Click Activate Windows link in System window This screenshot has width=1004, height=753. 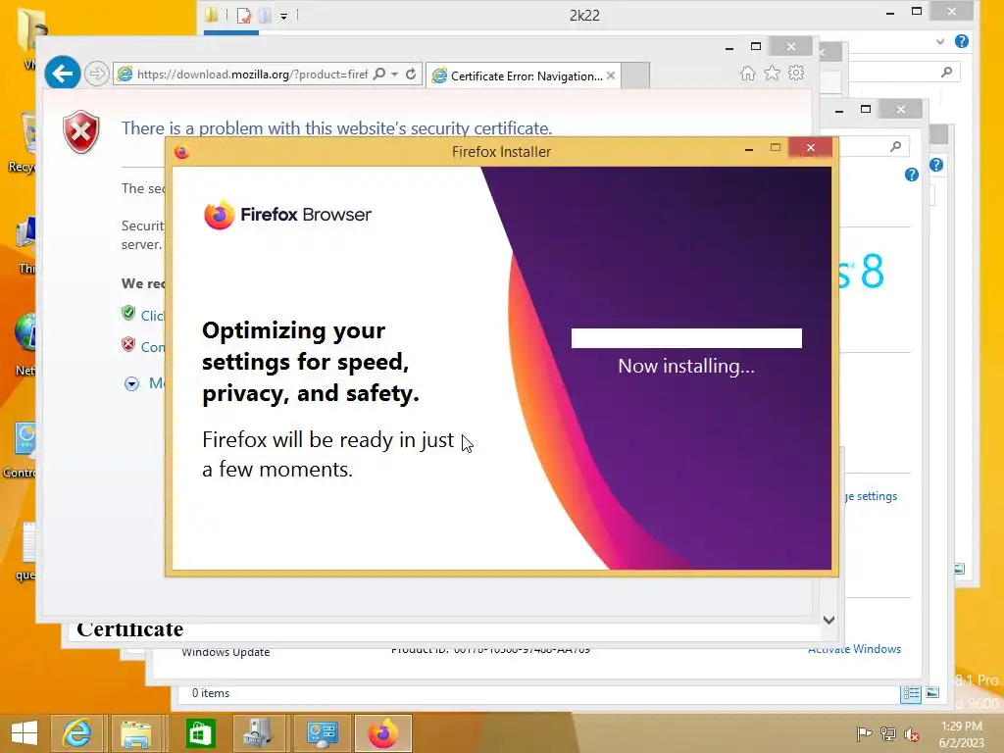(x=854, y=649)
